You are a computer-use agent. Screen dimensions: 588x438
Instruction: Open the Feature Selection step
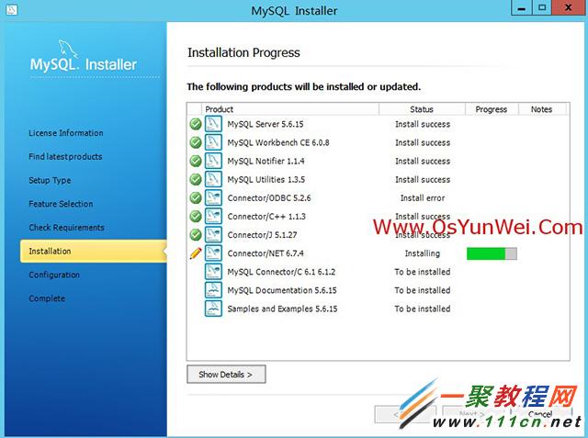click(61, 204)
